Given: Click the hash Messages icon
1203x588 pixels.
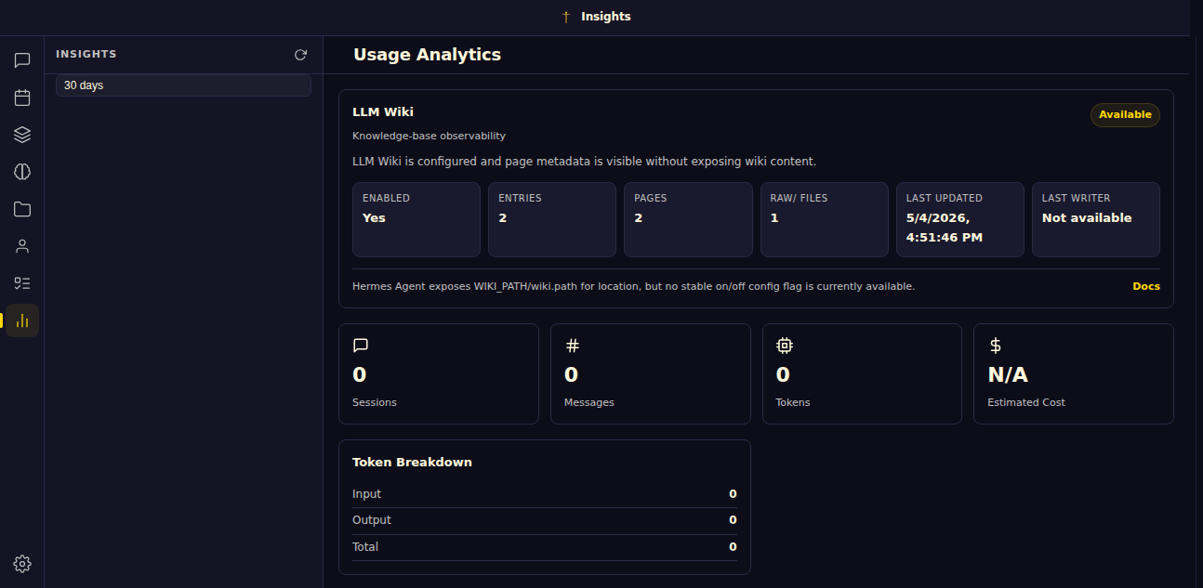Looking at the screenshot, I should 573,346.
